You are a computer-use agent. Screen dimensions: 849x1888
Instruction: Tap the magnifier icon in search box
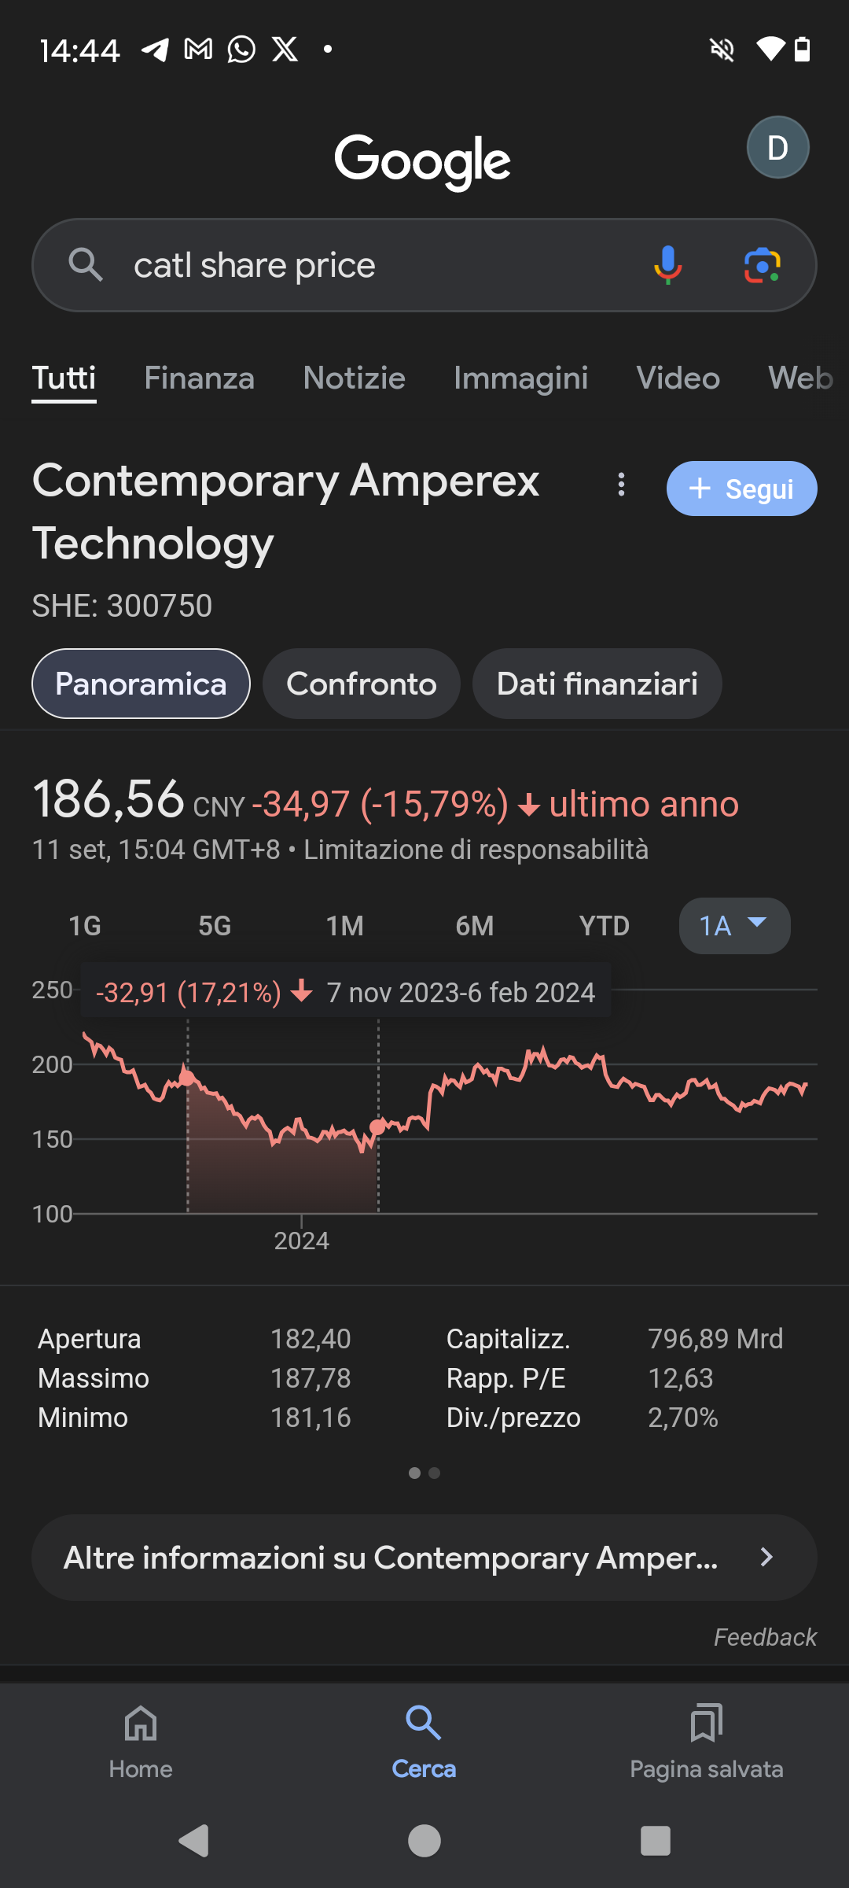86,265
